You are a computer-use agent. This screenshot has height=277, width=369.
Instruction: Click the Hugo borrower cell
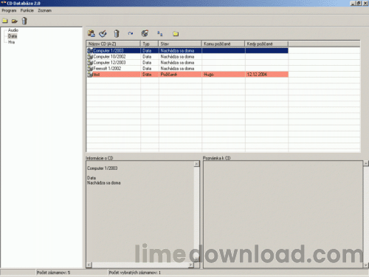point(224,75)
